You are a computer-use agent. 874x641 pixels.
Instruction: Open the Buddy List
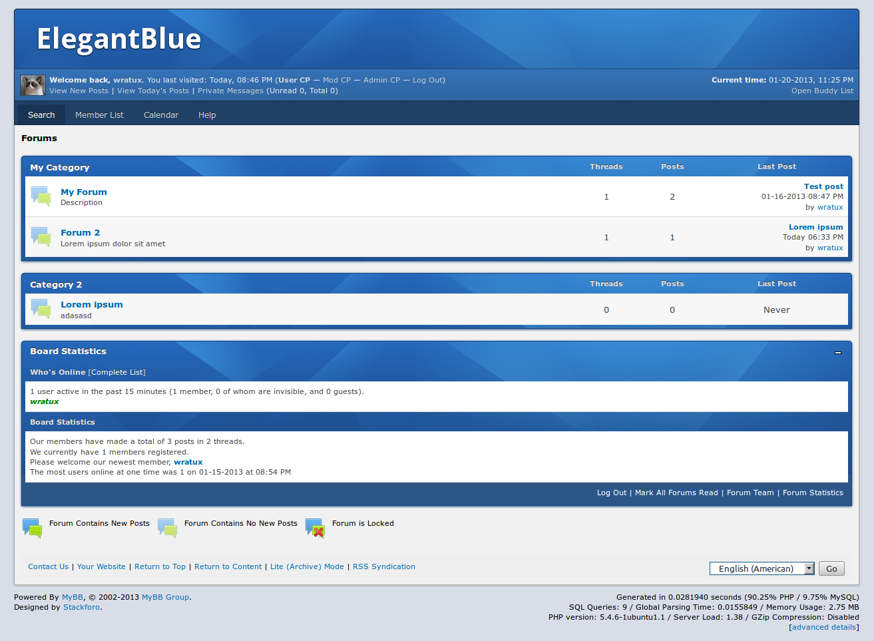tap(822, 91)
